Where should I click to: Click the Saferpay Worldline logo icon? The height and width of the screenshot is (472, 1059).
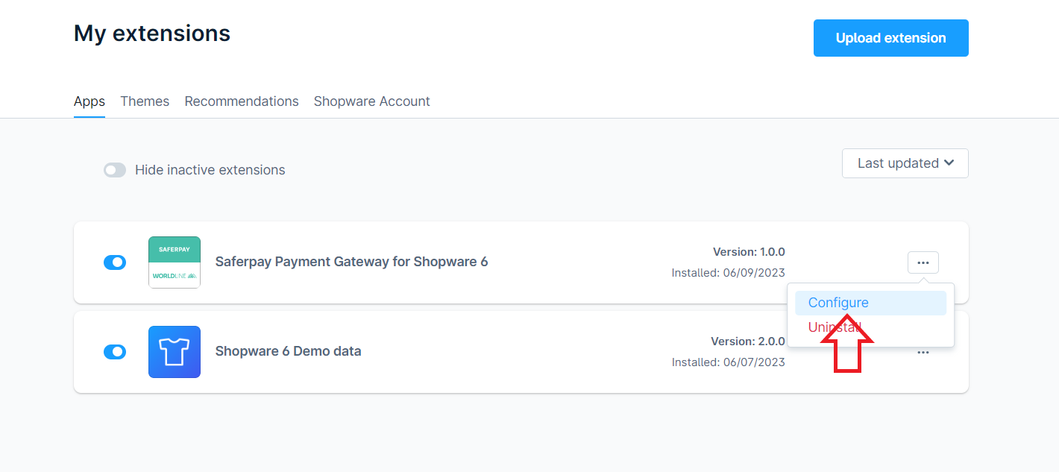pos(175,262)
